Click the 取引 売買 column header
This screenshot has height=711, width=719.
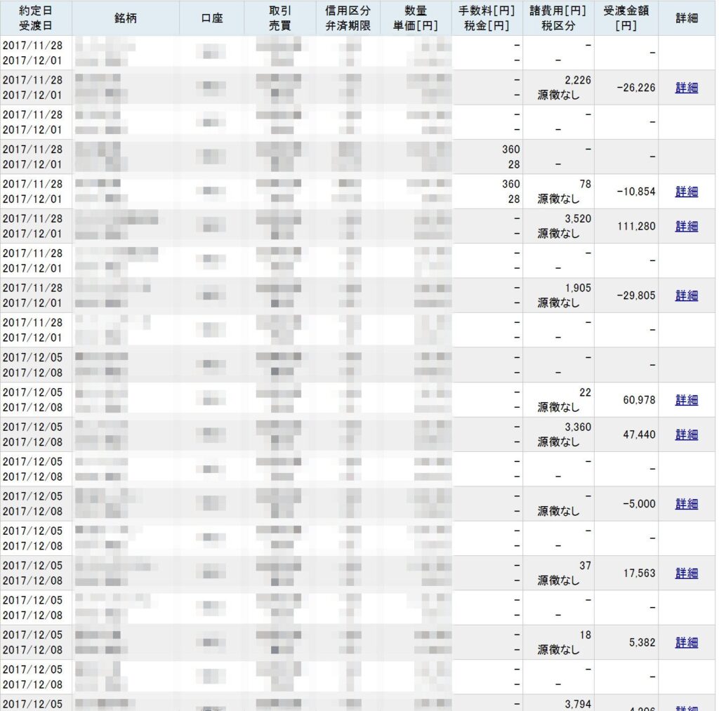pos(279,18)
